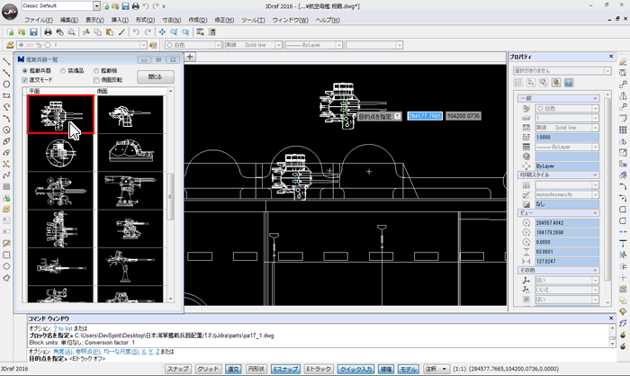Open the ByLayer lineweight dropdown in toolbar
The height and width of the screenshot is (376, 630).
pyautogui.click(x=339, y=45)
